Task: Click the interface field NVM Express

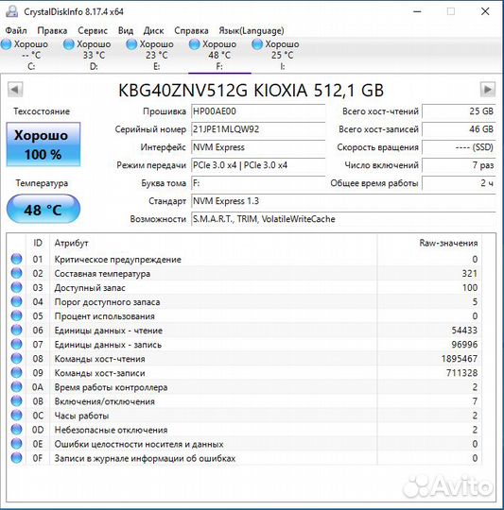Action: [258, 147]
